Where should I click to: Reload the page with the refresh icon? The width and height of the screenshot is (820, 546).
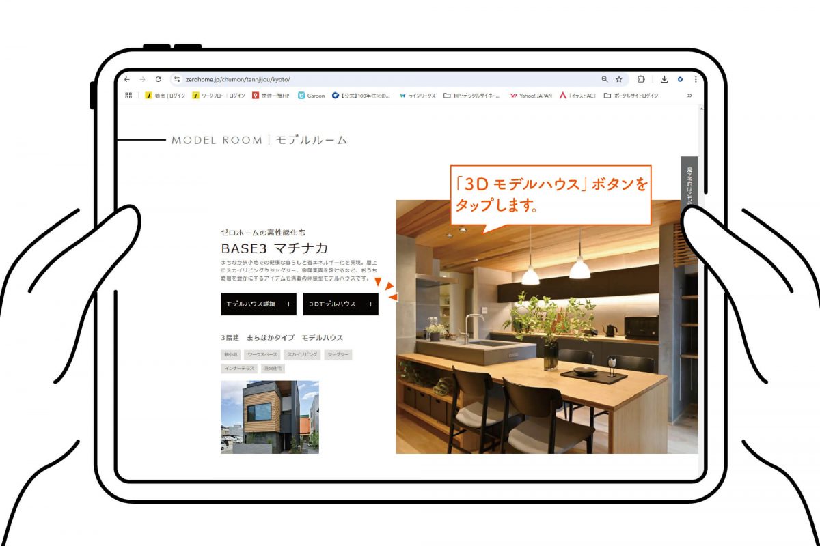pos(159,79)
